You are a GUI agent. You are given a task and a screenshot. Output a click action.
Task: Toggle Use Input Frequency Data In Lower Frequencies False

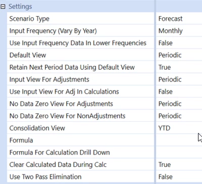pos(179,43)
